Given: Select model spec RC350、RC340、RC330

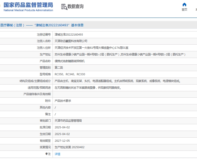Looking at the screenshot, I should tap(70, 74).
